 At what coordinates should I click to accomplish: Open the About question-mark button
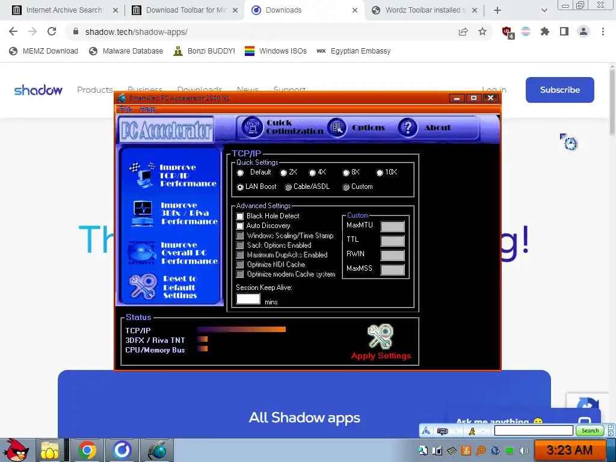coord(424,128)
